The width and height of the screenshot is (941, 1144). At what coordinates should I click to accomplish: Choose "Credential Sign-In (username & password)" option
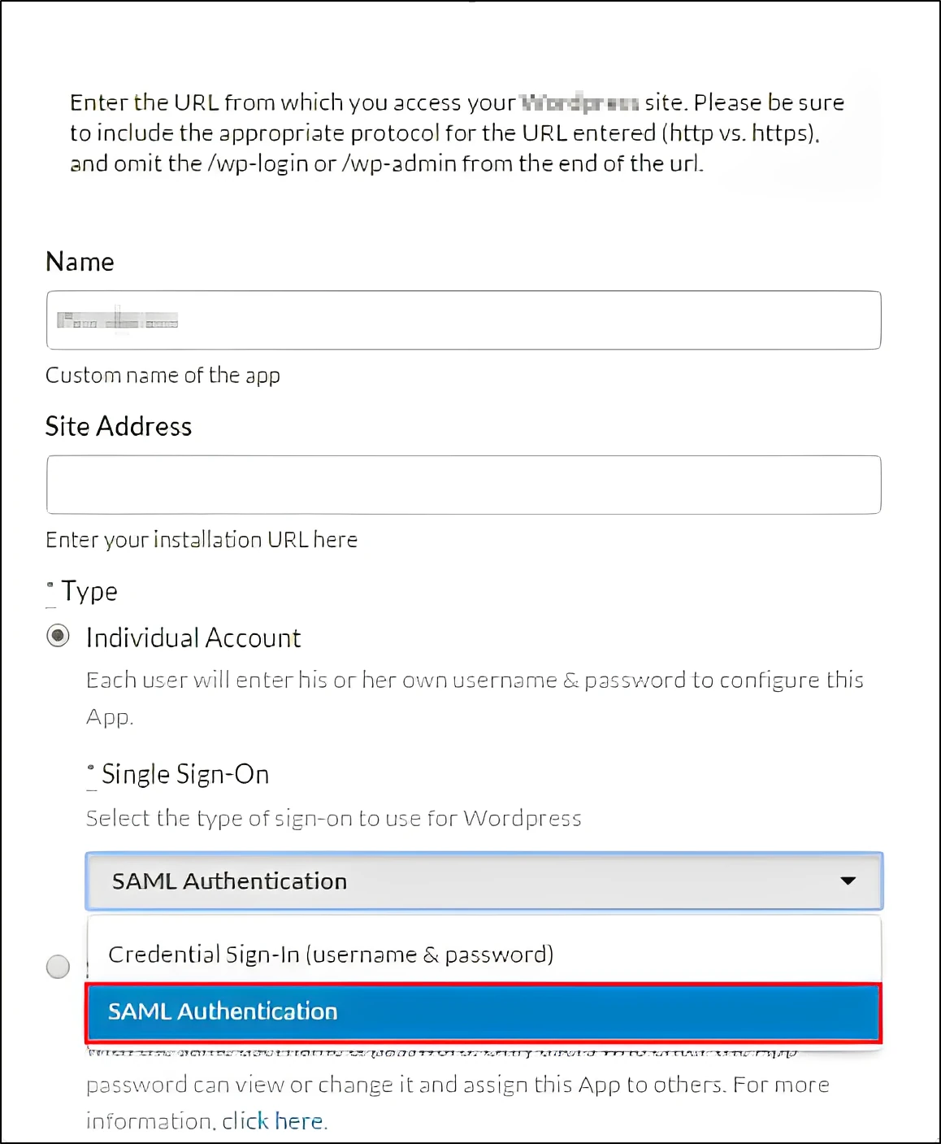point(332,953)
